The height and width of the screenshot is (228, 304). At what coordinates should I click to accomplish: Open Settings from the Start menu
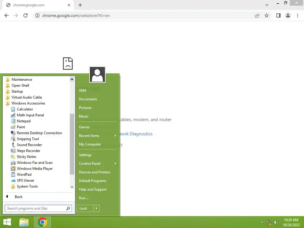click(x=85, y=155)
